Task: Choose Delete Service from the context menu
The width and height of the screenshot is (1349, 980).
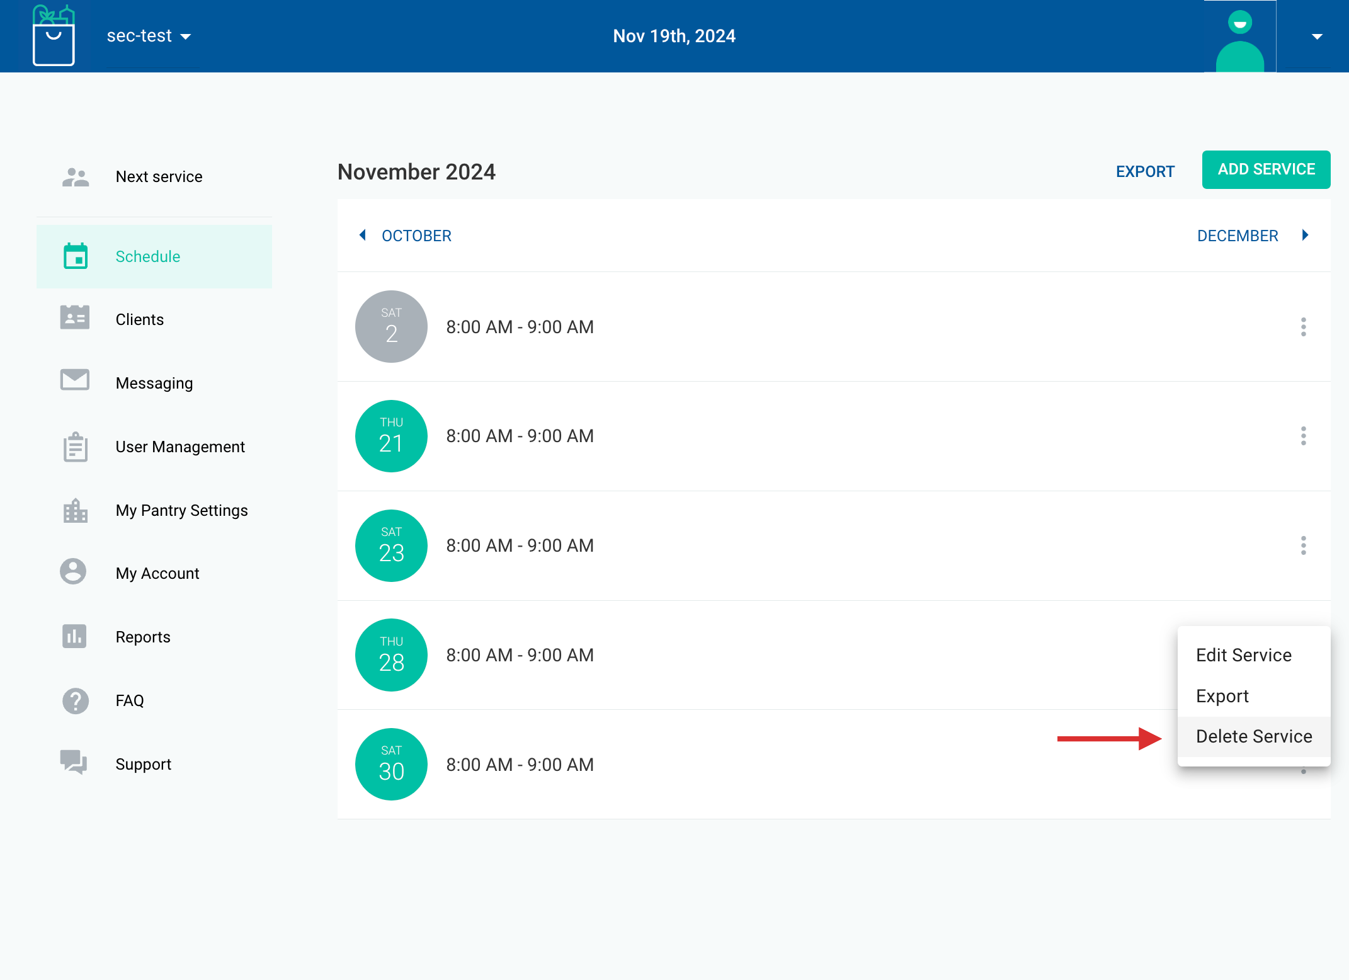Action: click(x=1253, y=736)
